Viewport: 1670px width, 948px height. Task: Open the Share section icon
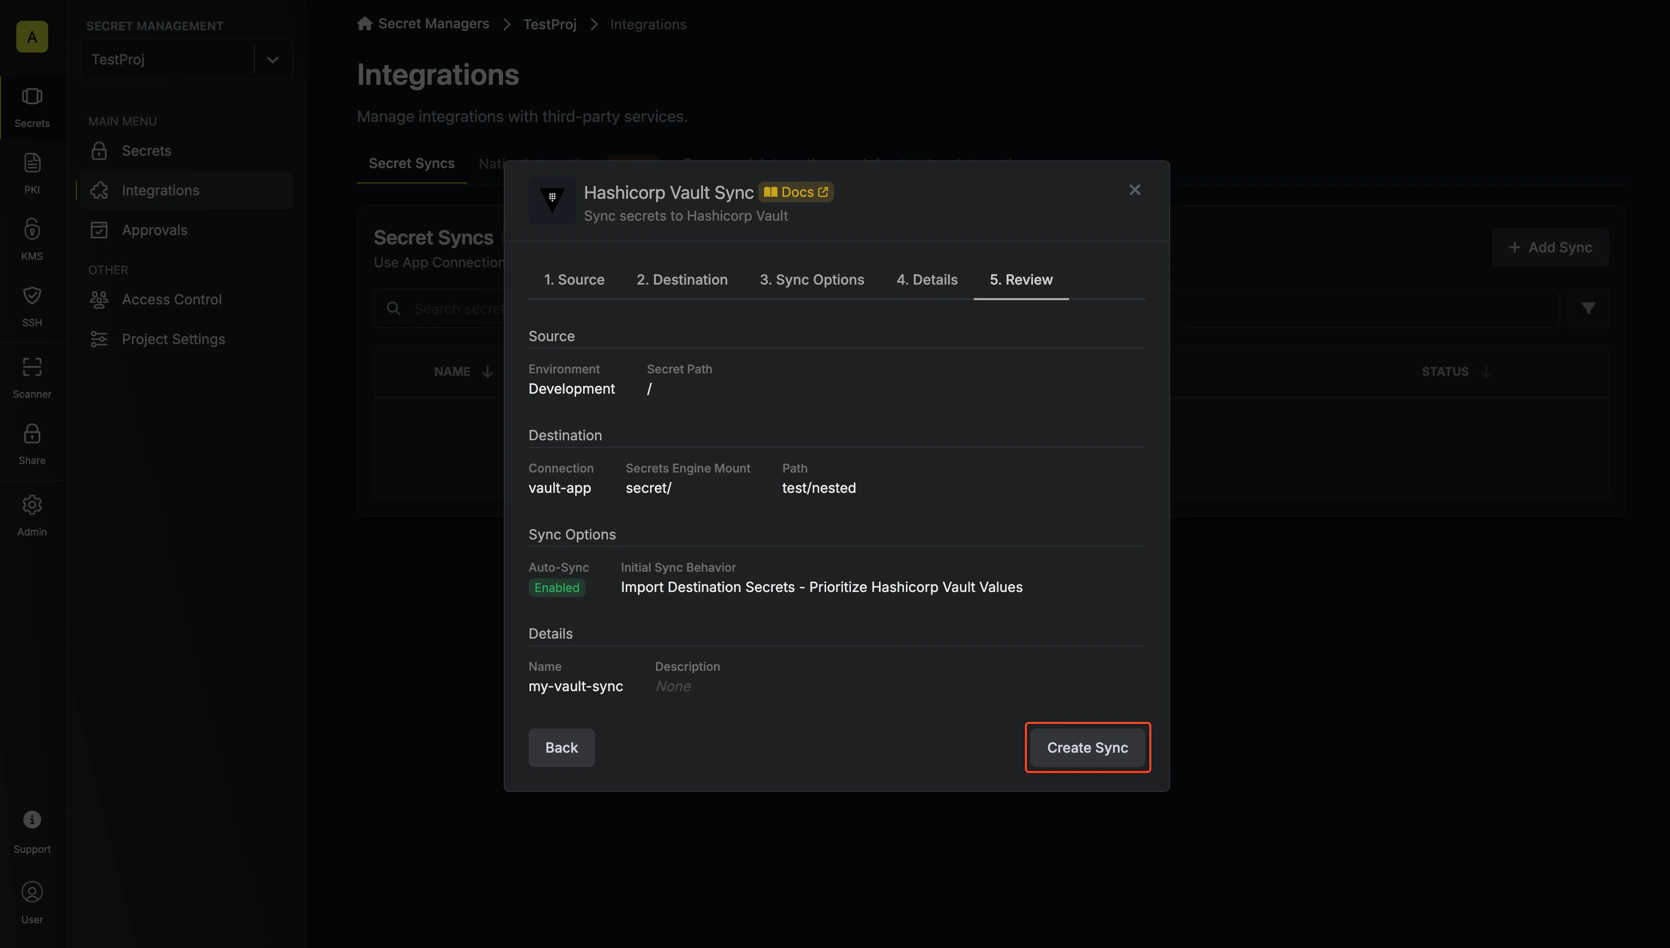pyautogui.click(x=32, y=434)
